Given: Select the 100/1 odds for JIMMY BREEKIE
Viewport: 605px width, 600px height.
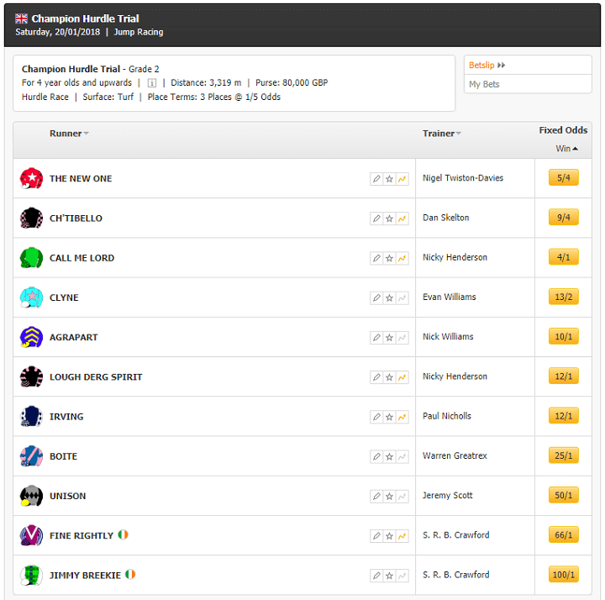Looking at the screenshot, I should 563,574.
